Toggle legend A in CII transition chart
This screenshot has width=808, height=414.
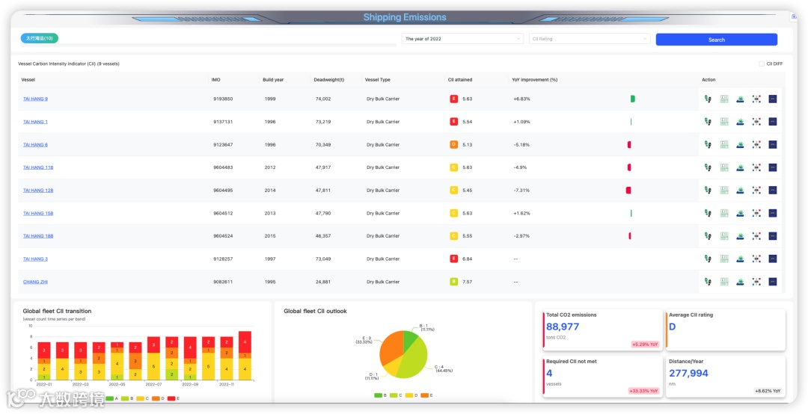(x=111, y=398)
